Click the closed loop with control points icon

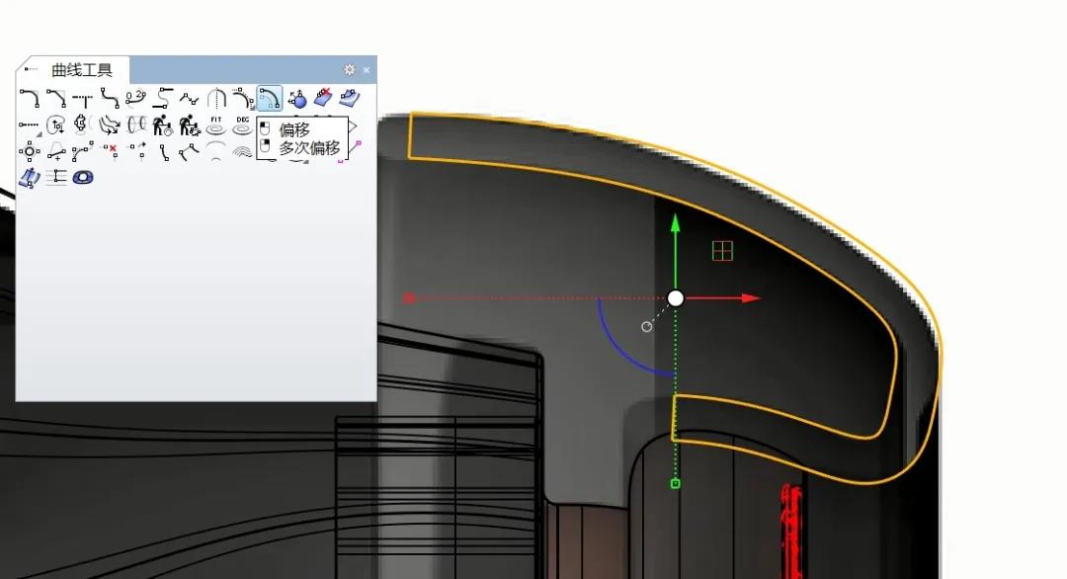[82, 125]
